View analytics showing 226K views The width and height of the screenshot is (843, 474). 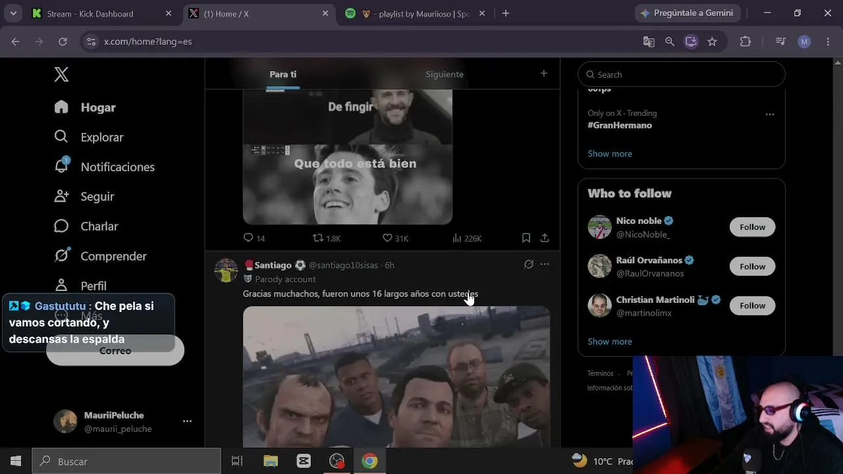click(467, 238)
